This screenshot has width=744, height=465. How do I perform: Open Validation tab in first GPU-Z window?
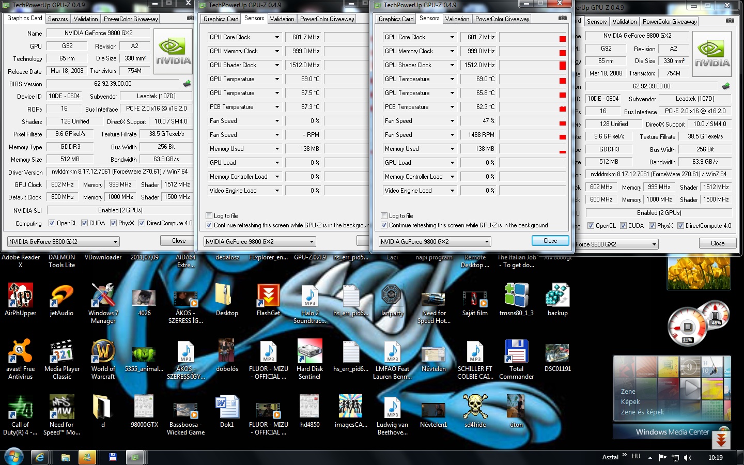86,19
